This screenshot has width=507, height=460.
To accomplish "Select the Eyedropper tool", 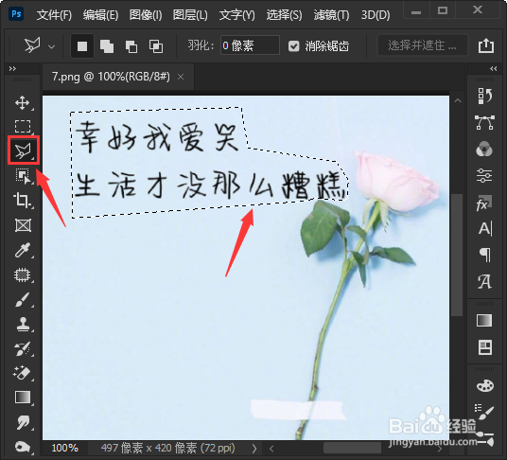I will coord(23,250).
